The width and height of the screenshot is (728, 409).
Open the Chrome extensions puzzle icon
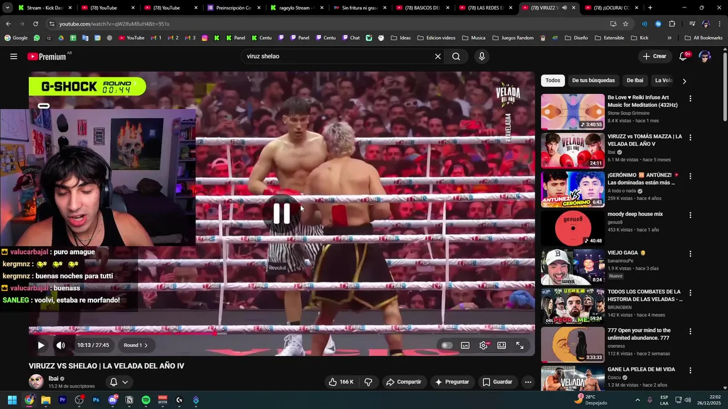(x=672, y=24)
